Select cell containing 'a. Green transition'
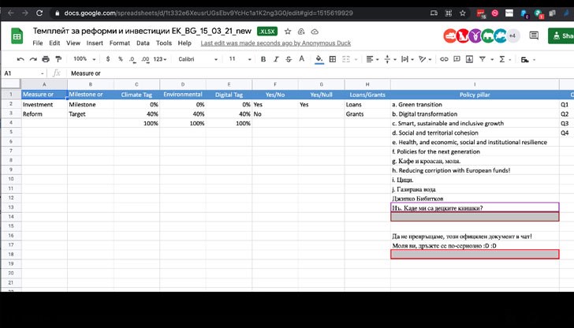 tap(474, 104)
